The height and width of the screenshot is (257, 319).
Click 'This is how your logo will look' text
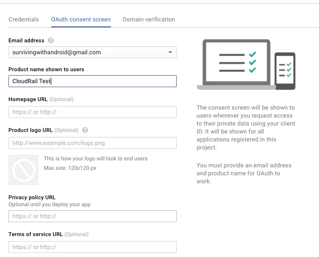click(x=96, y=158)
